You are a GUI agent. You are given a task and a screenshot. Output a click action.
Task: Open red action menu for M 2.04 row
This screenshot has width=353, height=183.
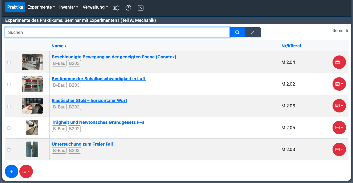[x=339, y=62]
